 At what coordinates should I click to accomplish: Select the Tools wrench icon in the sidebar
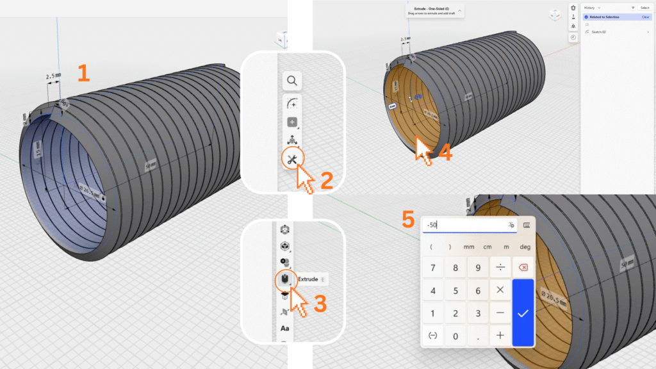point(291,159)
